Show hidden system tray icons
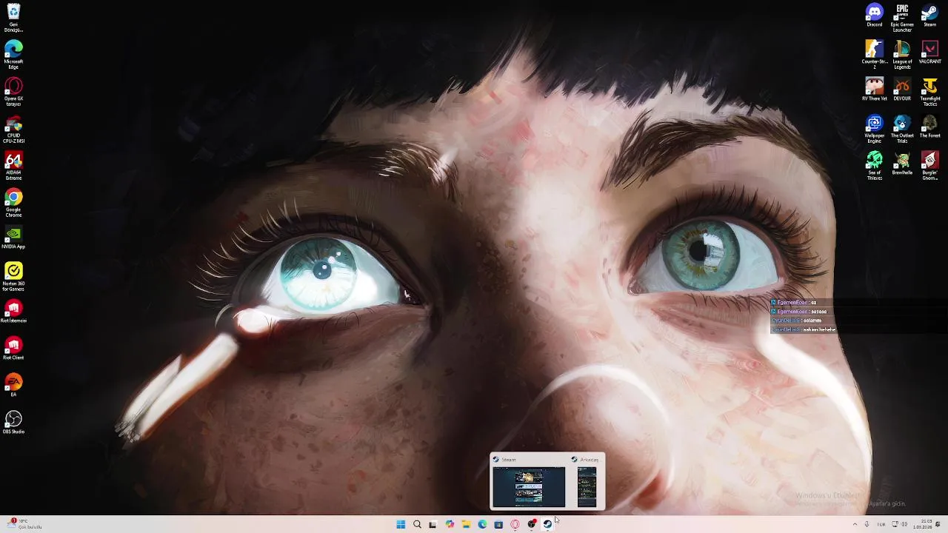Image resolution: width=948 pixels, height=533 pixels. point(855,524)
